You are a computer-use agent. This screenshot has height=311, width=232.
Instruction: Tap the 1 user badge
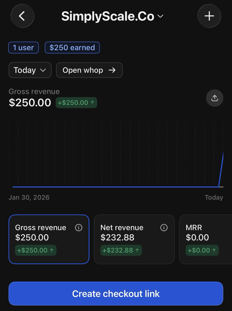click(x=24, y=48)
